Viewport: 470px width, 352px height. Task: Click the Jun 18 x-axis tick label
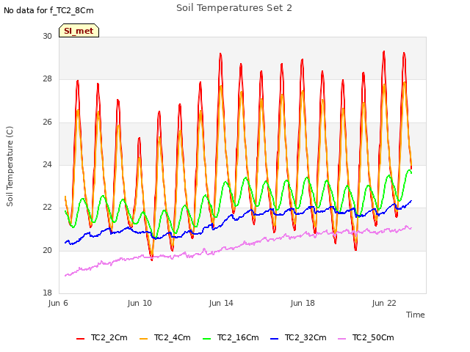tap(303, 303)
